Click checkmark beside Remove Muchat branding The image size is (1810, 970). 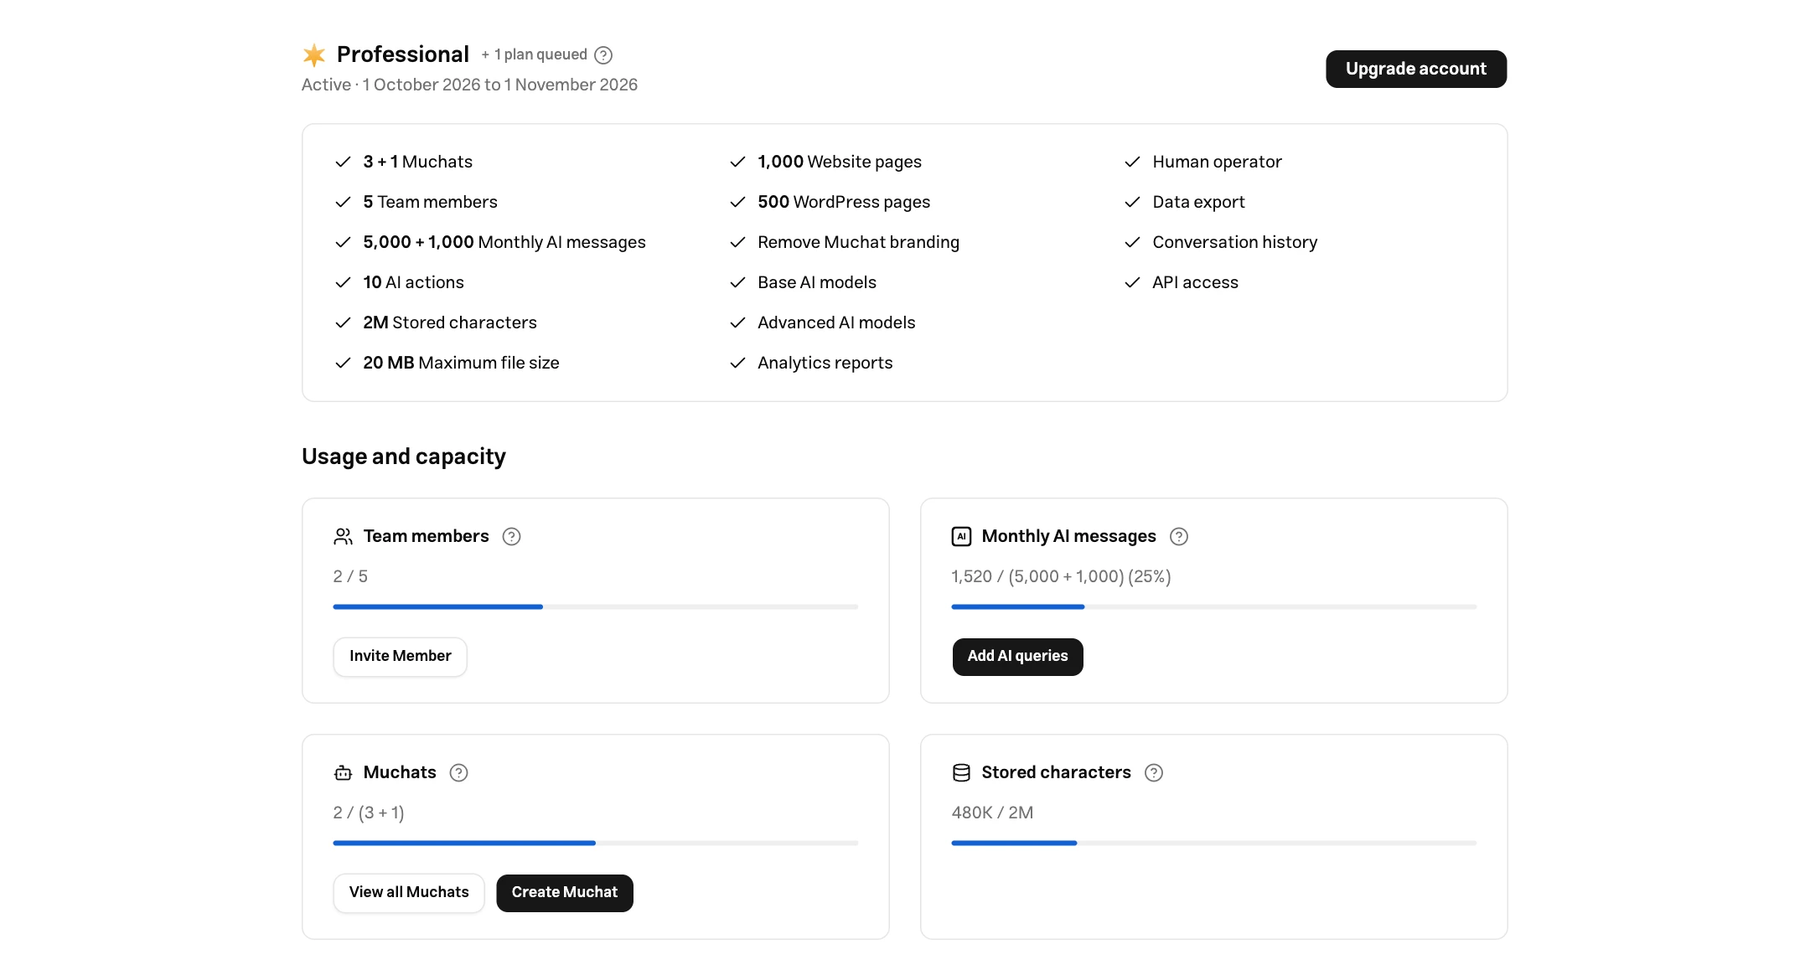(x=737, y=243)
